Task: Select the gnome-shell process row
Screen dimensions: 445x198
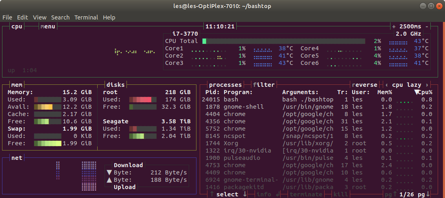Action: click(x=317, y=107)
